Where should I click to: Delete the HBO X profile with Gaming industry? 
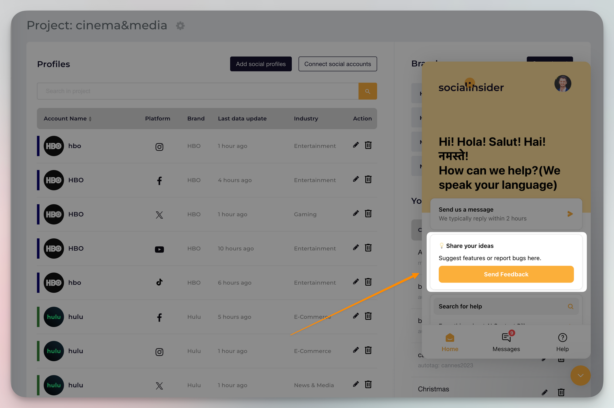(x=368, y=213)
